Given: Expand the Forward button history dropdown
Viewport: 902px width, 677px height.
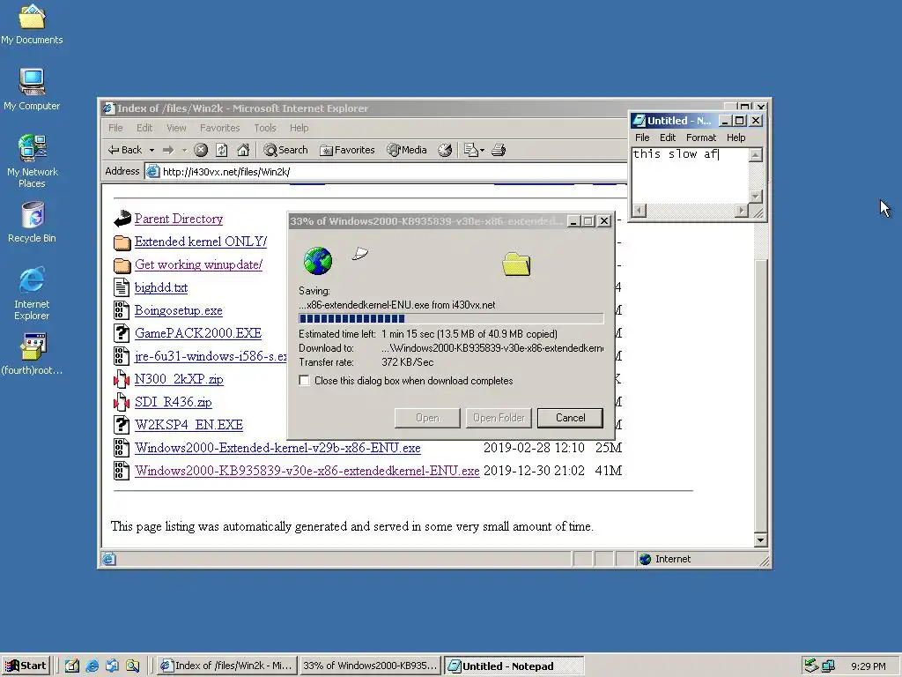Looking at the screenshot, I should tap(184, 150).
